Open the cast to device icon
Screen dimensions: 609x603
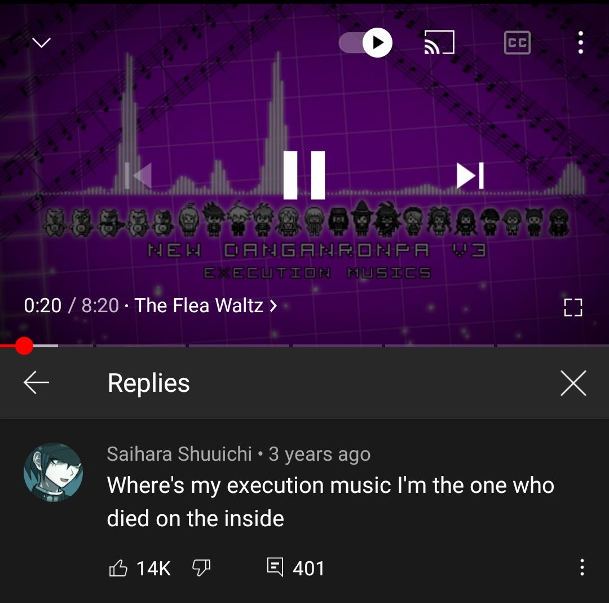[x=439, y=42]
